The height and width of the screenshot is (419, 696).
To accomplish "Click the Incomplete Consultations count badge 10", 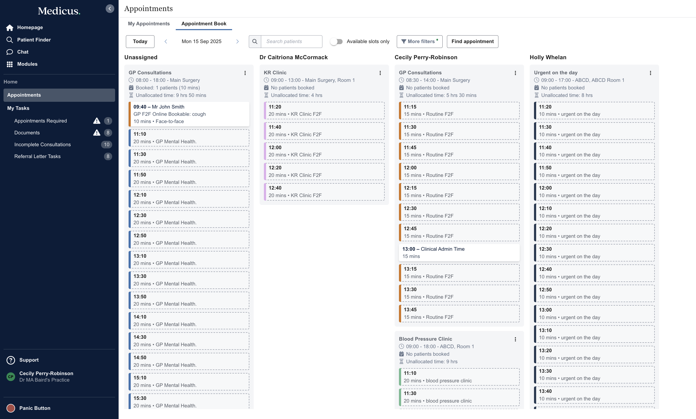I will 106,144.
